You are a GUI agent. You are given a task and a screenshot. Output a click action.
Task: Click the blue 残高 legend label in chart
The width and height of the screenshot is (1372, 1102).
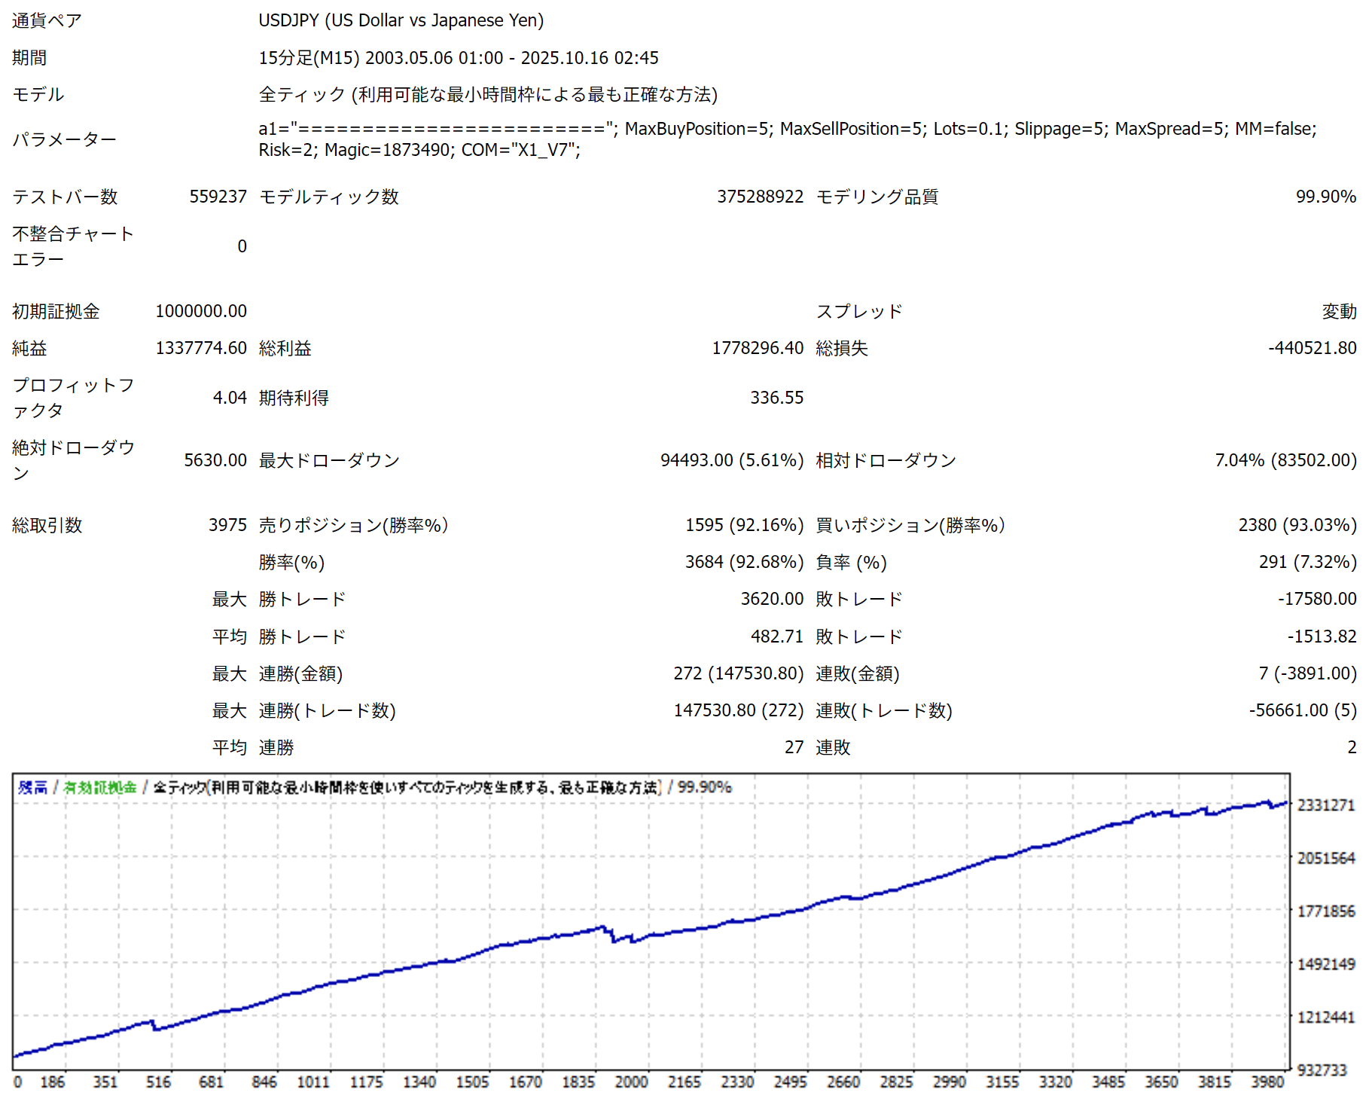pos(33,787)
